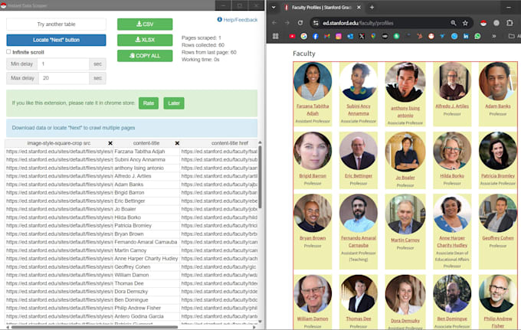Click the browser forward arrow
The width and height of the screenshot is (521, 330).
(287, 23)
